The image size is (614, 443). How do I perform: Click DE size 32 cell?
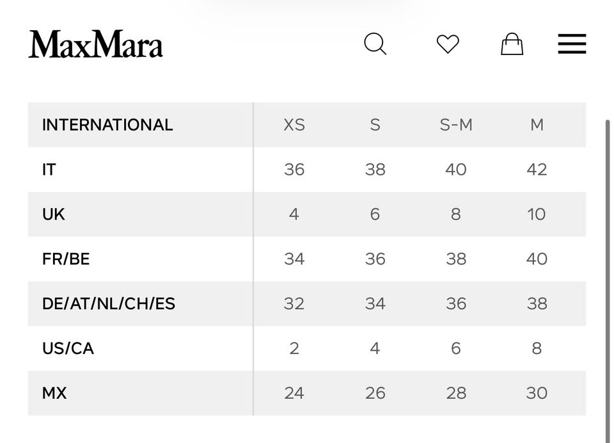coord(294,303)
